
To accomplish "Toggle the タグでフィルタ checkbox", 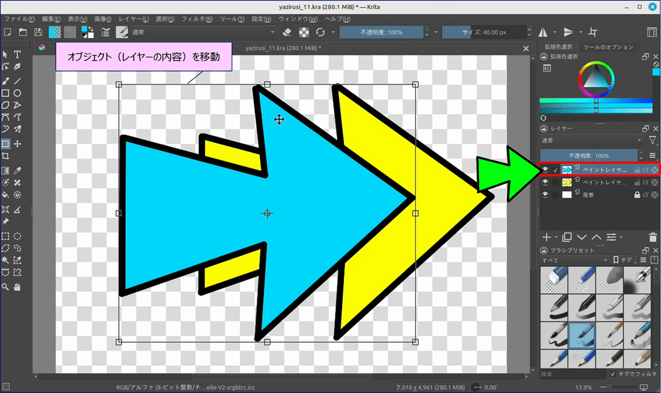I will click(613, 374).
